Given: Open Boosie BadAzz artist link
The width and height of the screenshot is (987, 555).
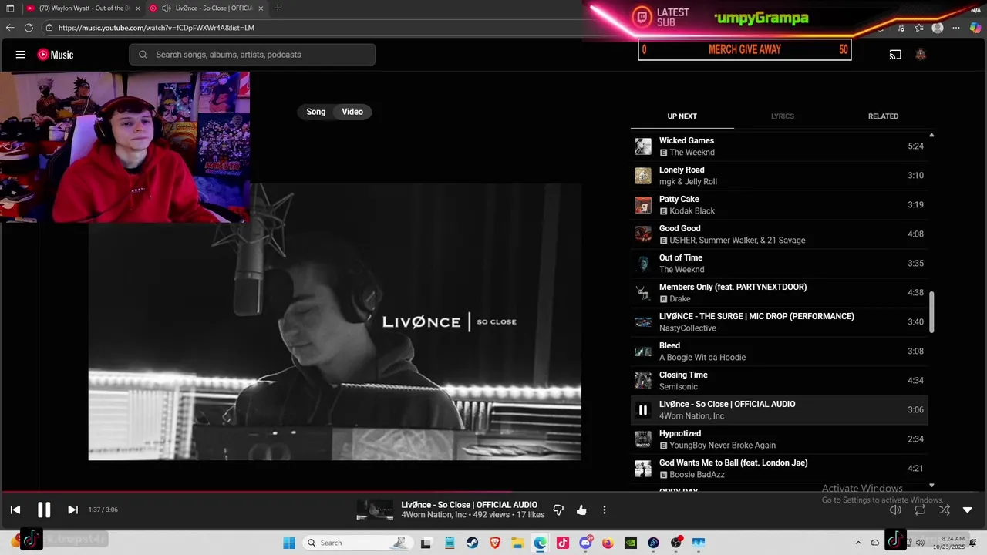Looking at the screenshot, I should click(697, 475).
